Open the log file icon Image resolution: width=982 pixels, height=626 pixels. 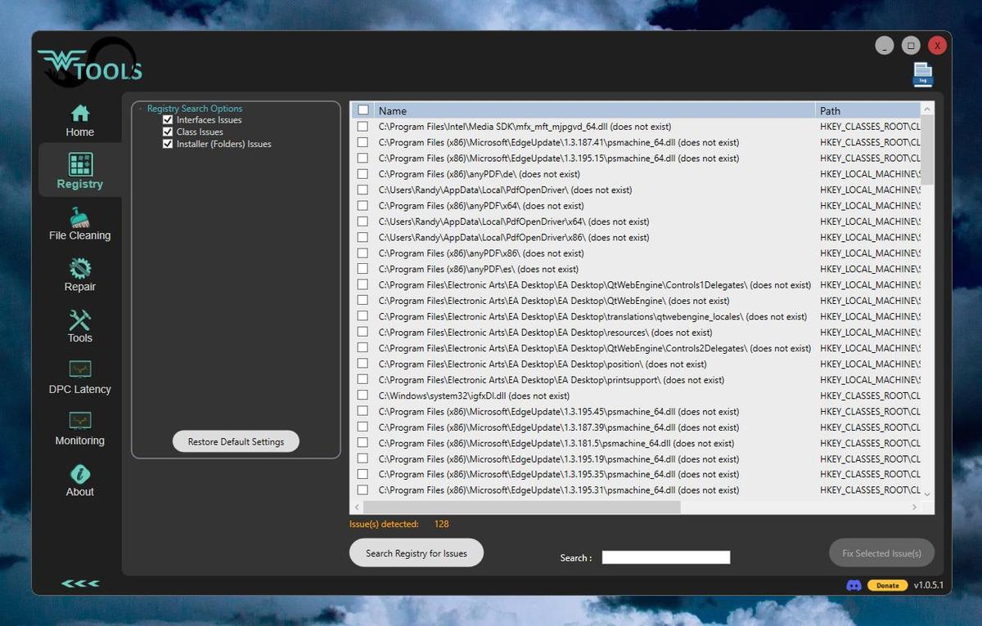click(923, 74)
